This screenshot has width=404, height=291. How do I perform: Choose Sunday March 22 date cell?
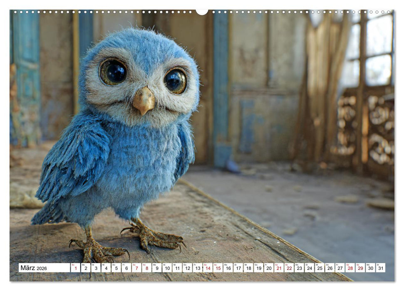[289, 268]
